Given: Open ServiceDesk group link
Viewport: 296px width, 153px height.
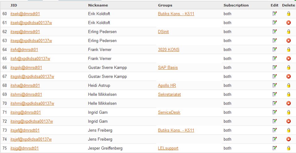Looking at the screenshot, I should 169,113.
